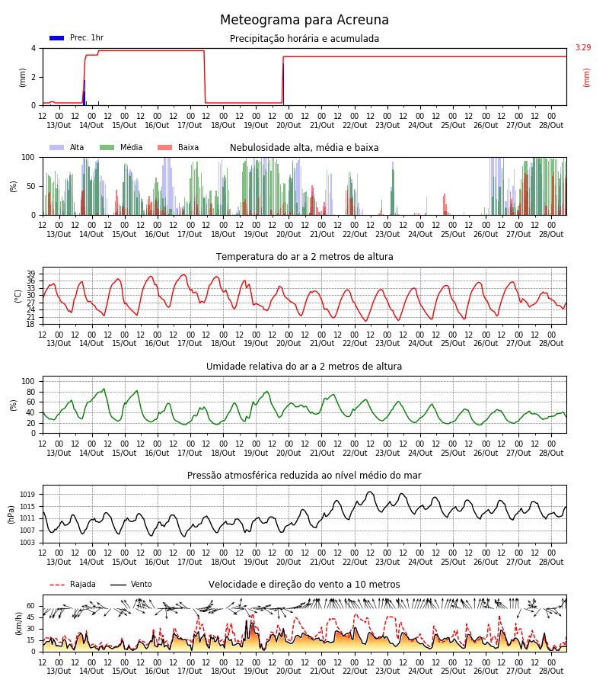Click the red (mm) right axis label
Viewport: 609px width, 686px height.
tap(587, 78)
